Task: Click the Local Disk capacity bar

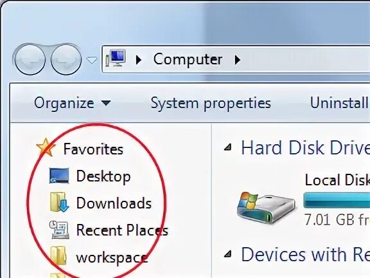Action: click(337, 200)
